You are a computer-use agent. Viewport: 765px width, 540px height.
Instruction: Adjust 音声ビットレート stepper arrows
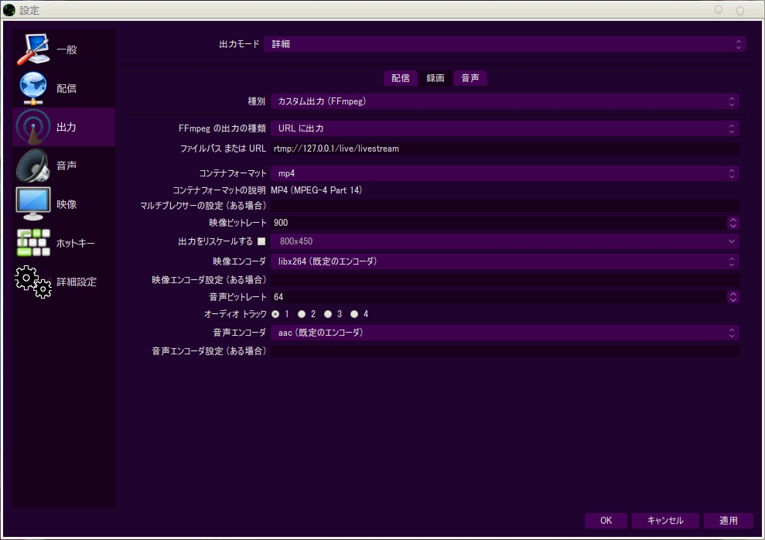733,297
